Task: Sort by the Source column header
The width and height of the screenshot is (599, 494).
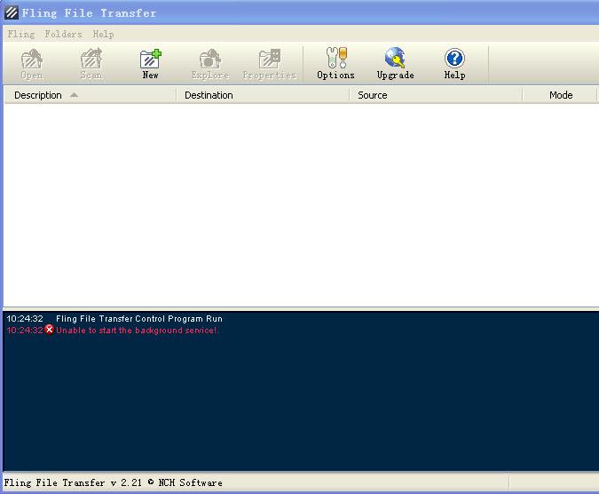Action: tap(436, 95)
